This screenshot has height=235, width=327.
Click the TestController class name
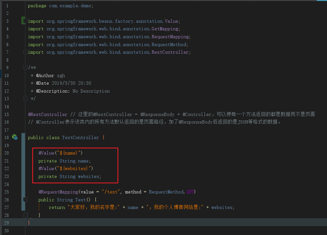(80, 137)
